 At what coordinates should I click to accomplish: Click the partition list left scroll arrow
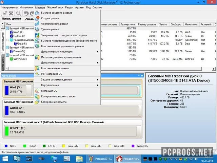click(7, 69)
